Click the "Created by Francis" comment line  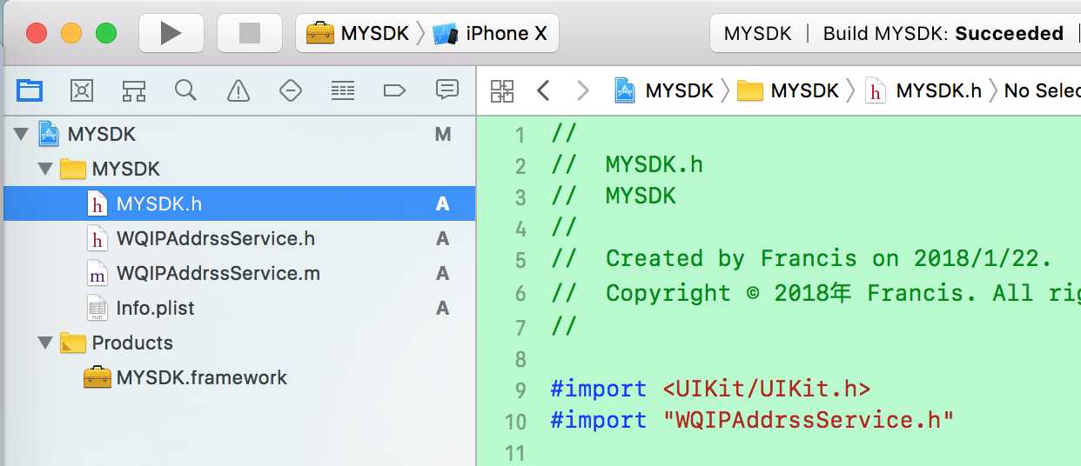pyautogui.click(x=802, y=258)
